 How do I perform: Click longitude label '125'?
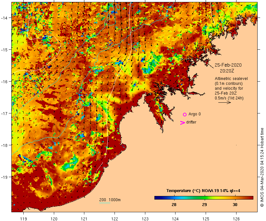pos(206,219)
